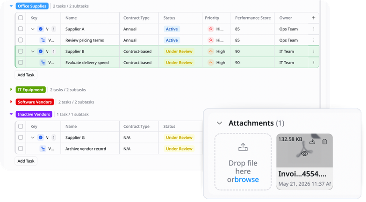Click the task type icon on Supplier G
Screen dimensions: 366x202
[x=41, y=137]
